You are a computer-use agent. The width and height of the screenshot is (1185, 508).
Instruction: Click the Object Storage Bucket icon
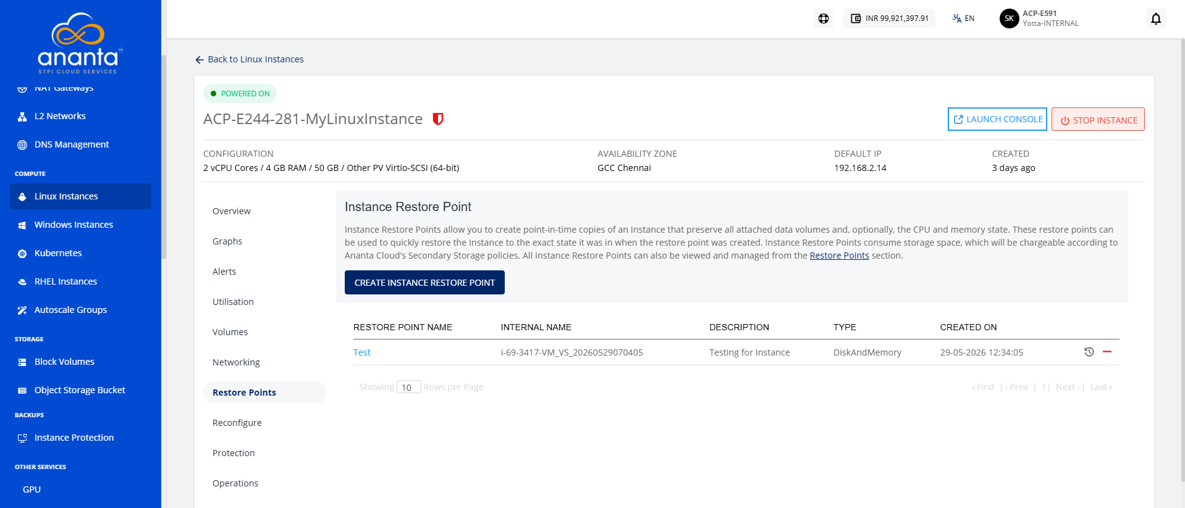pyautogui.click(x=22, y=391)
